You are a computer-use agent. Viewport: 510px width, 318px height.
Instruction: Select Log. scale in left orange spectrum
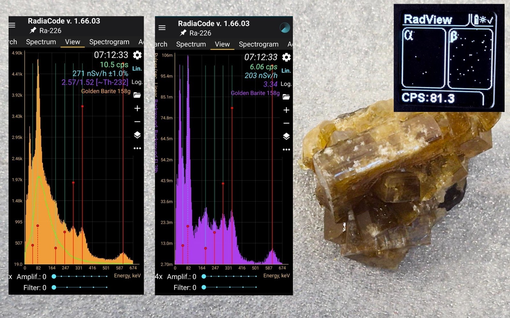137,82
